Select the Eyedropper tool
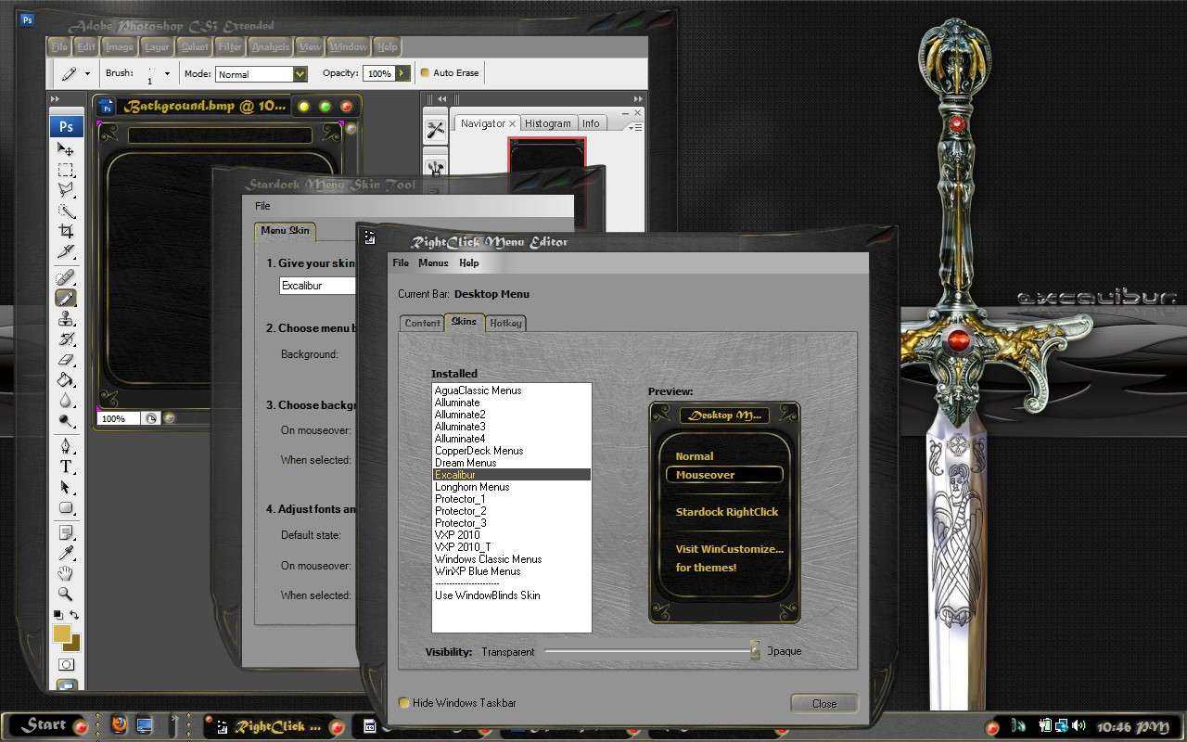The height and width of the screenshot is (742, 1187). pyautogui.click(x=66, y=554)
